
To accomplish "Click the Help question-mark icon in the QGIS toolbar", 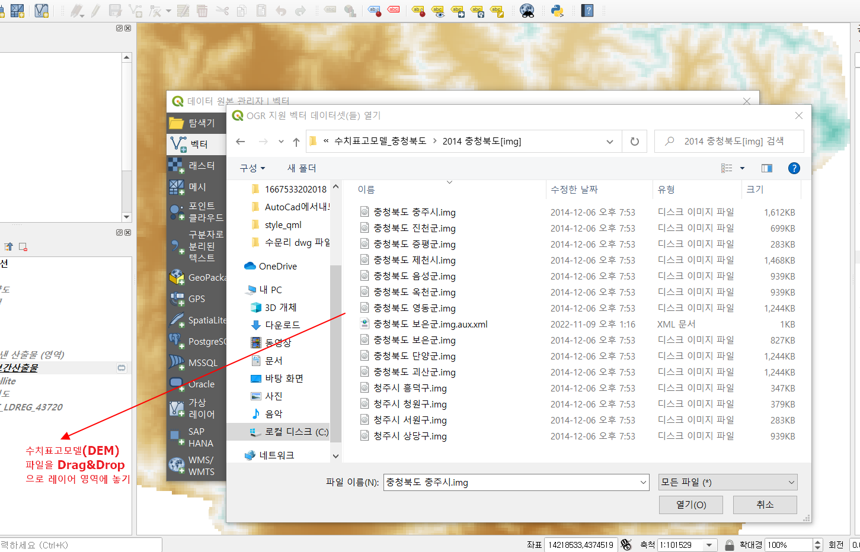I will coord(587,10).
